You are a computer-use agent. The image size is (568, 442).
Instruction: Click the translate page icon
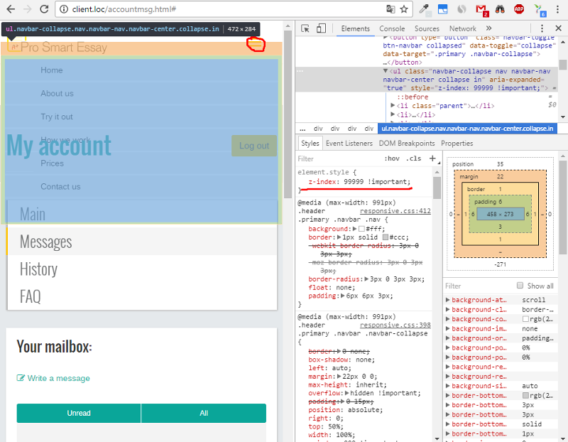[x=390, y=9]
